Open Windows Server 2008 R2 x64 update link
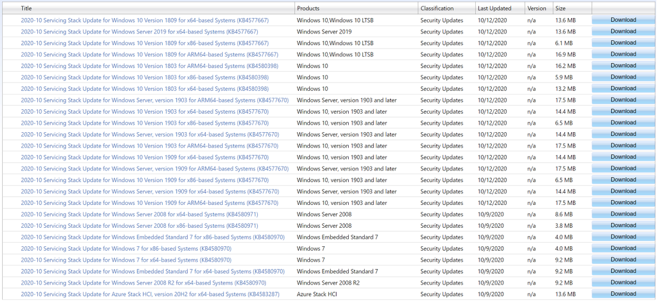 (143, 284)
